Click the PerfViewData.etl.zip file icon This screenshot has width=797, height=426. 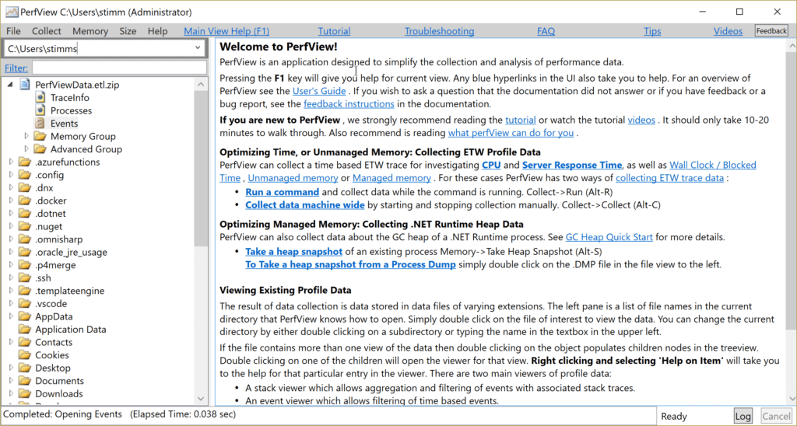pos(25,85)
